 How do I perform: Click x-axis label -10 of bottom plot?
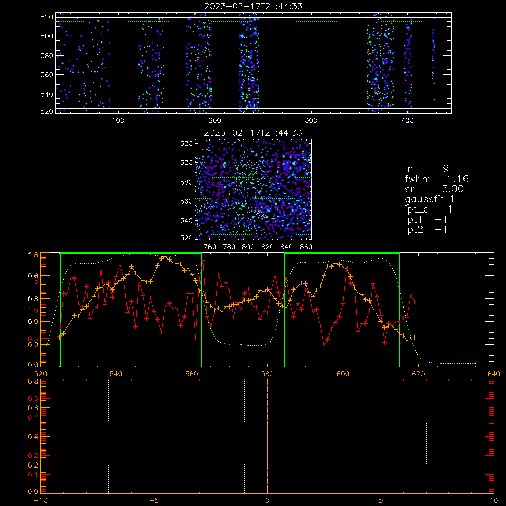(x=40, y=500)
